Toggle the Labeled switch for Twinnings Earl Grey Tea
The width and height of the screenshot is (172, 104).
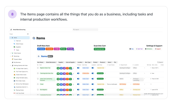pos(93,73)
